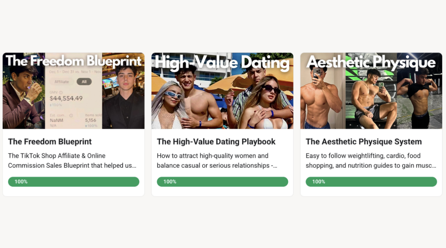Click the 'Aesthetic Physique' banner heading
The height and width of the screenshot is (248, 446).
click(371, 63)
